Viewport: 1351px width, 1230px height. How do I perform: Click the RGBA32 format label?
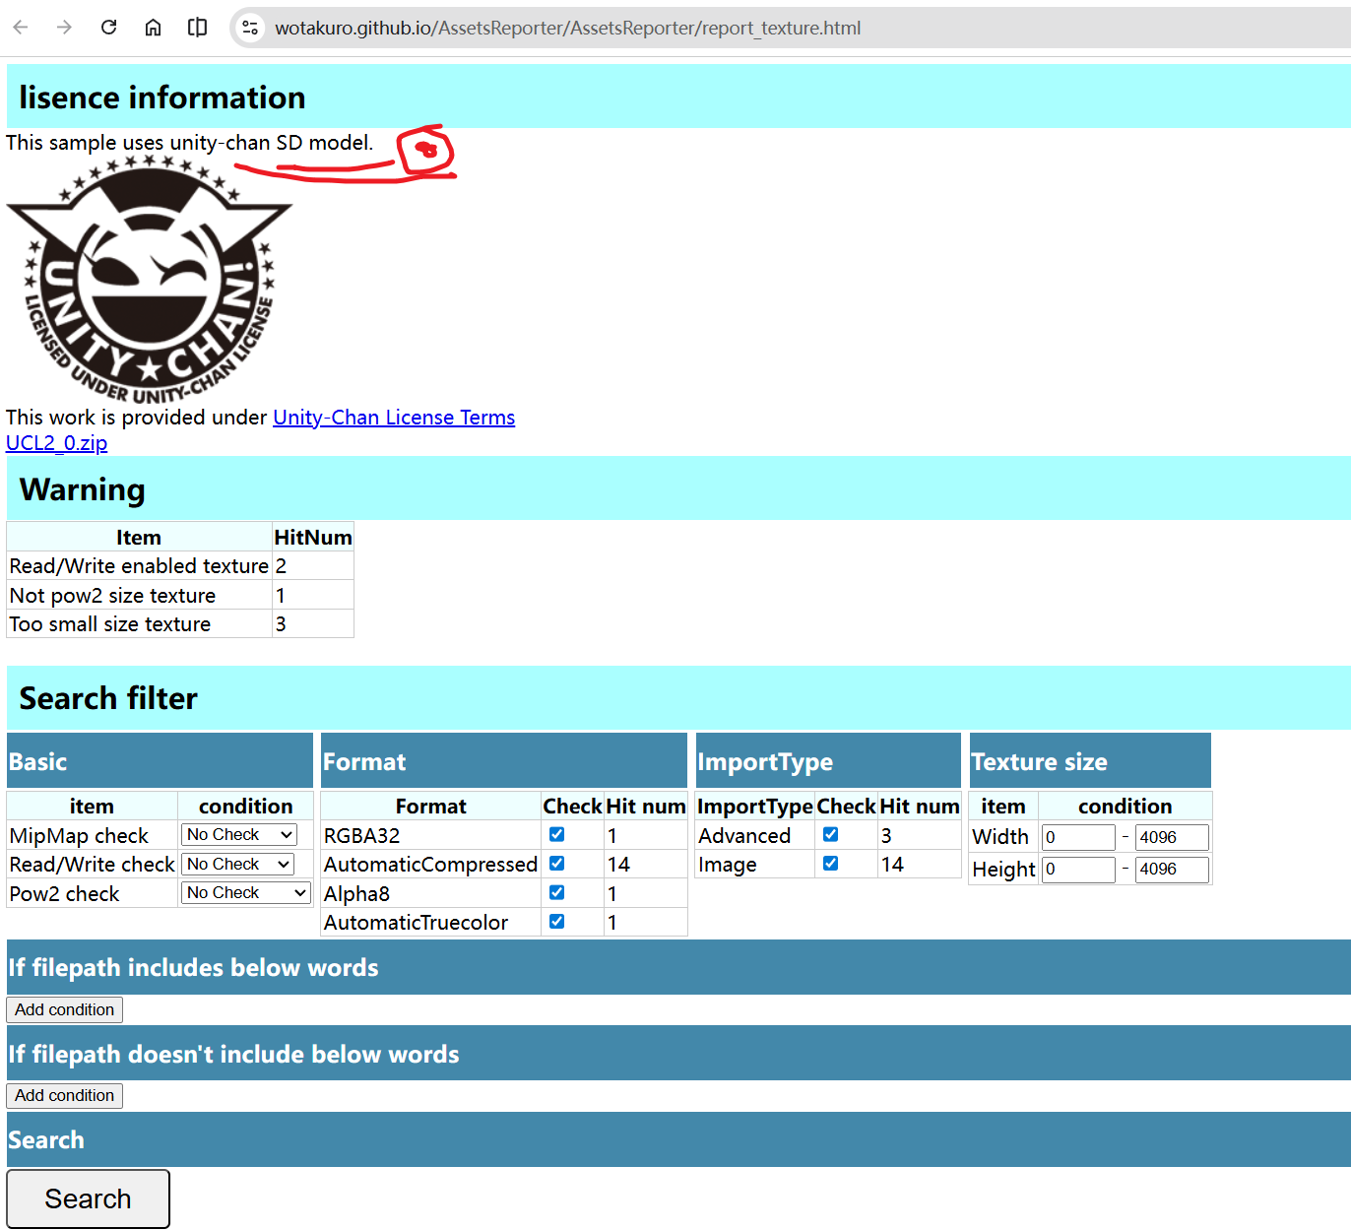click(x=362, y=835)
